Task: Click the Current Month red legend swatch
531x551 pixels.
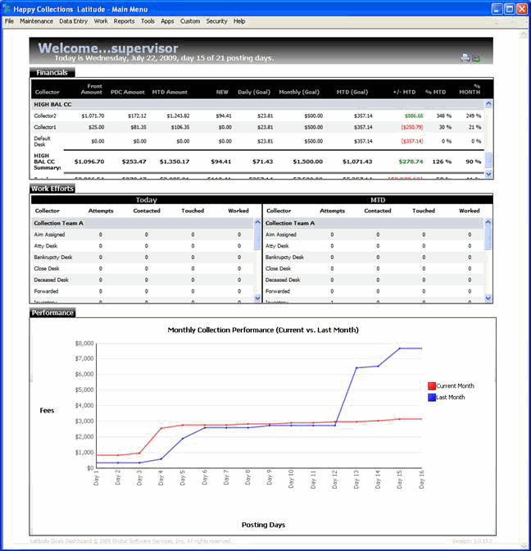Action: 432,386
